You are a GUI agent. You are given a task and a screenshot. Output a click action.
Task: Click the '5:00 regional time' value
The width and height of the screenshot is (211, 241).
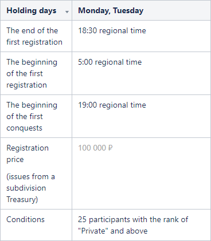[x=110, y=62]
